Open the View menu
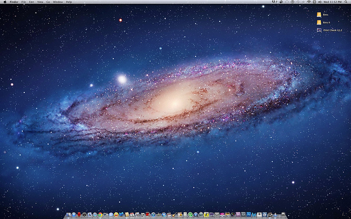 tap(40, 2)
